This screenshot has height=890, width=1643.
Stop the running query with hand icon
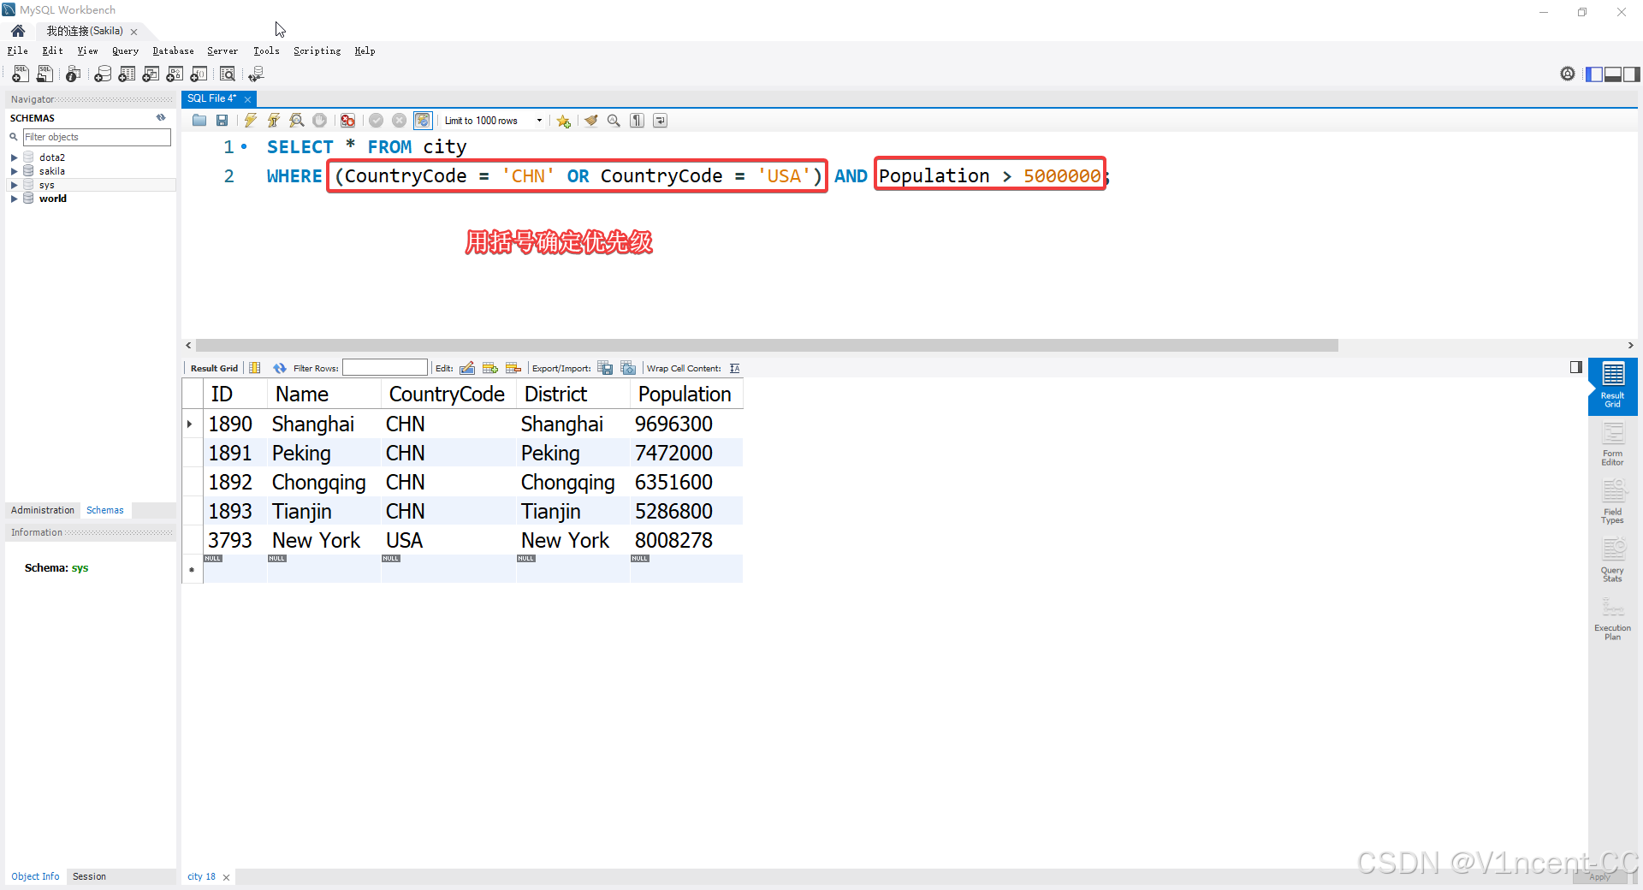tap(319, 121)
